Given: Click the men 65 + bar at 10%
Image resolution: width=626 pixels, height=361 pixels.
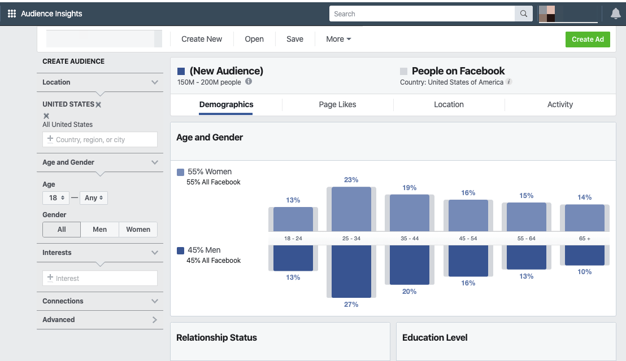Looking at the screenshot, I should click(585, 256).
